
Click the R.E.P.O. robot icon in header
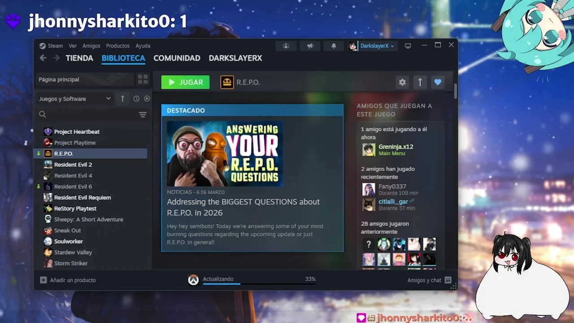click(x=227, y=82)
